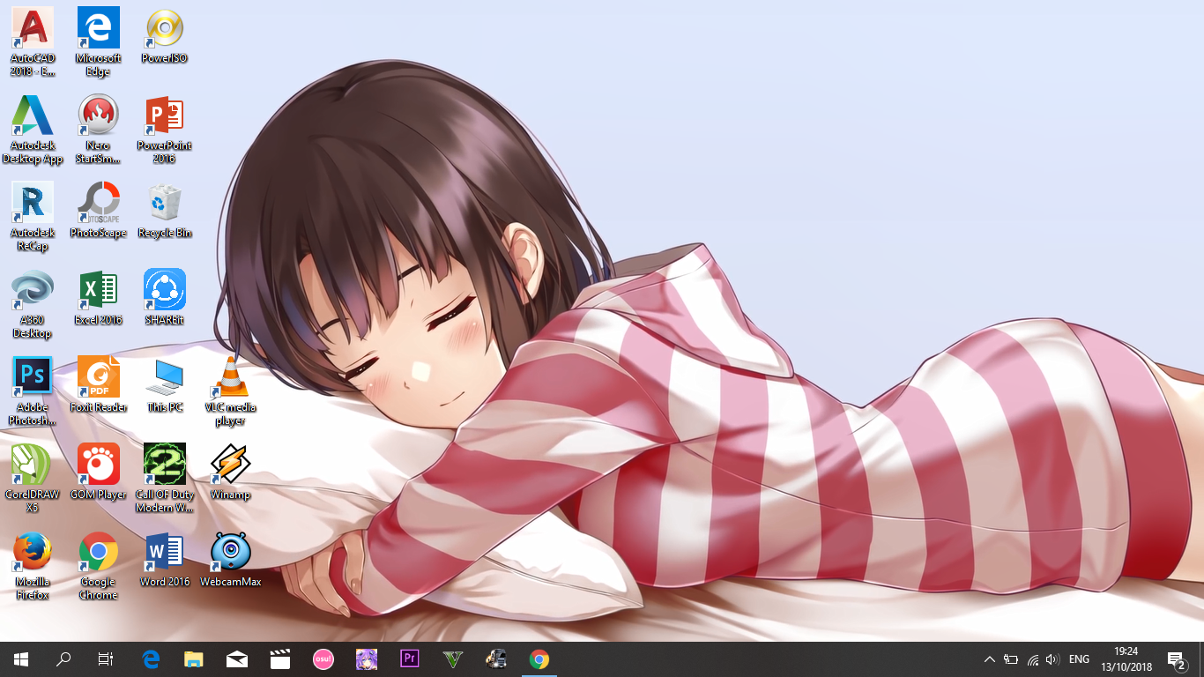The width and height of the screenshot is (1204, 677).
Task: Open taskbar search magnifier
Action: tap(63, 659)
